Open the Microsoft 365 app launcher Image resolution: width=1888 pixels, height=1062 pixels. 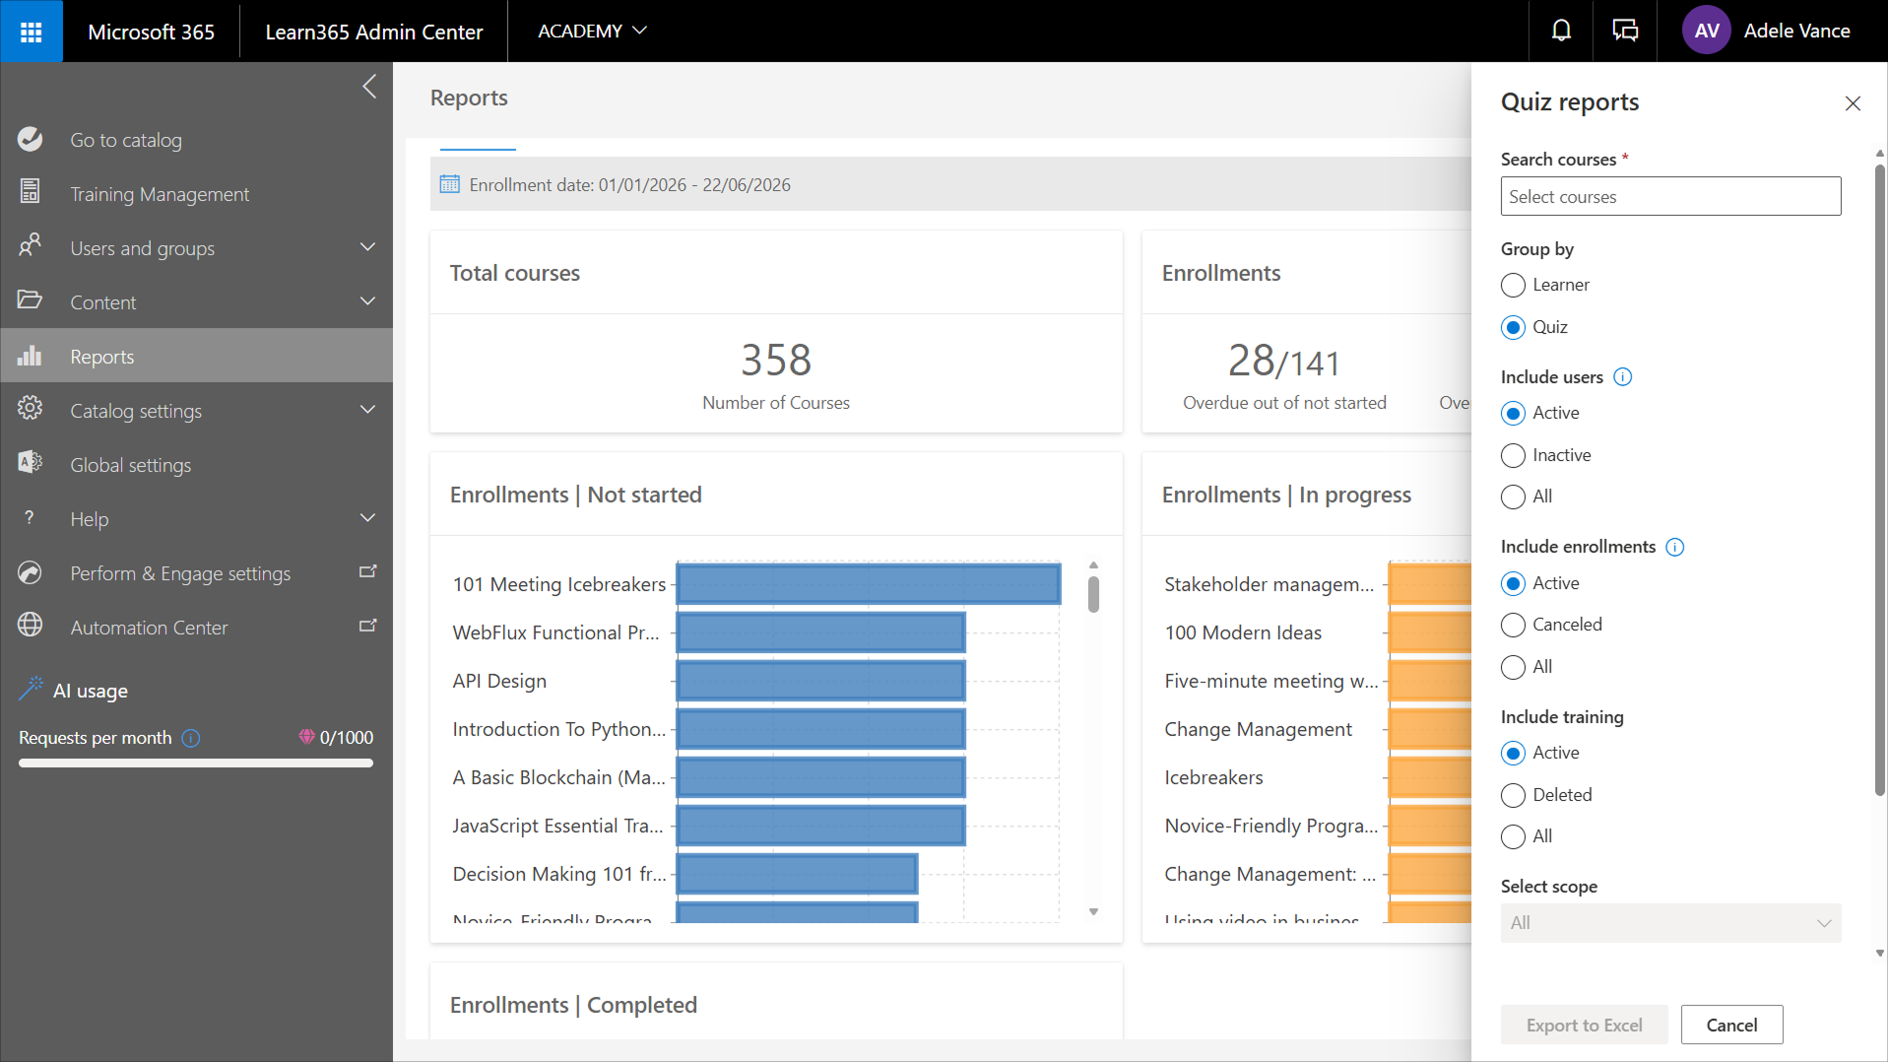32,32
